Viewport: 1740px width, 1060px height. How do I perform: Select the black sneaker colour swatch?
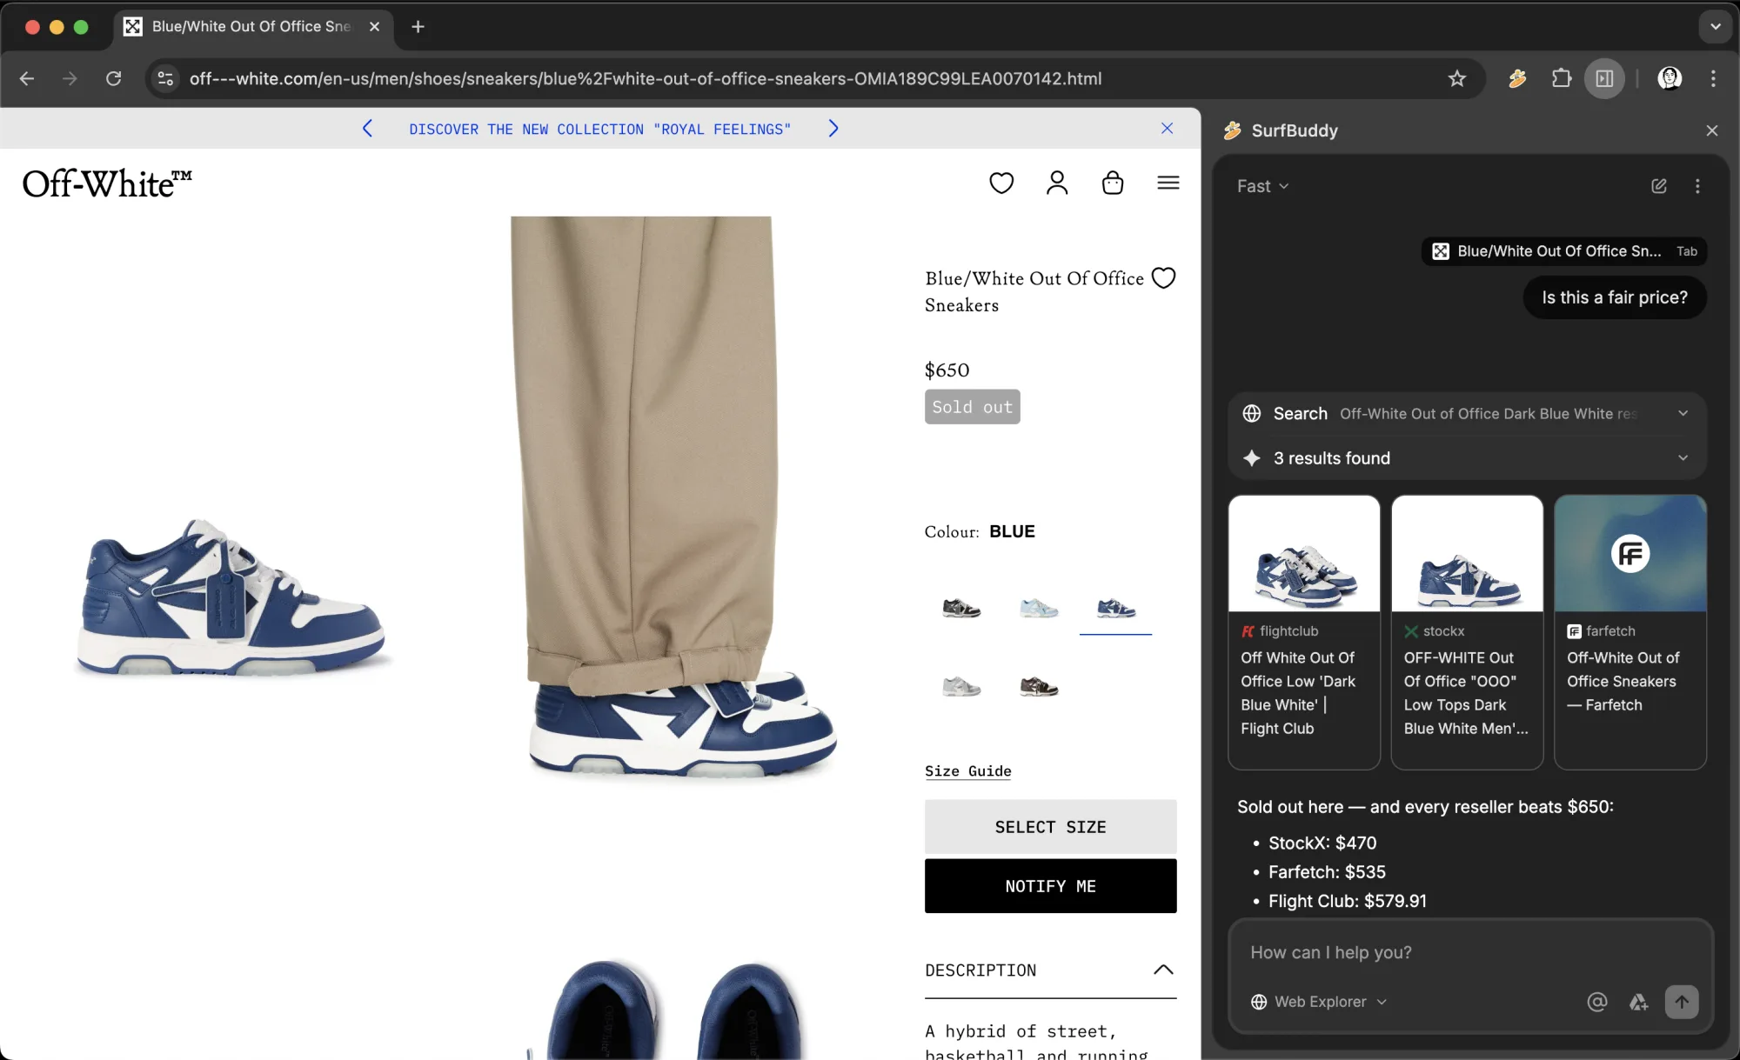tap(961, 608)
